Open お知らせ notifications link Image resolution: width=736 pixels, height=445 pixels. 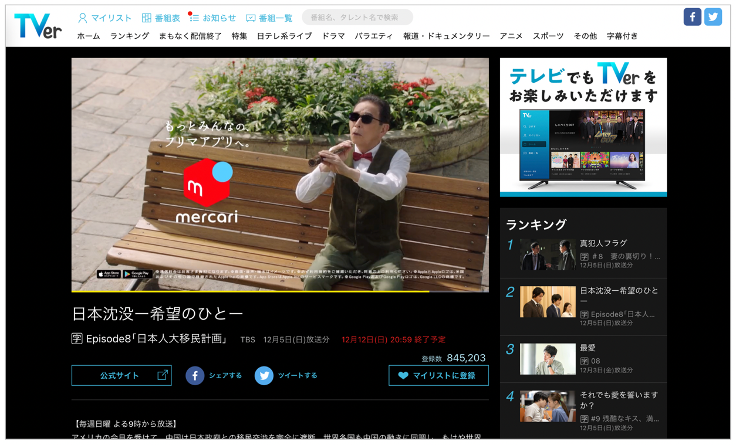(x=212, y=18)
